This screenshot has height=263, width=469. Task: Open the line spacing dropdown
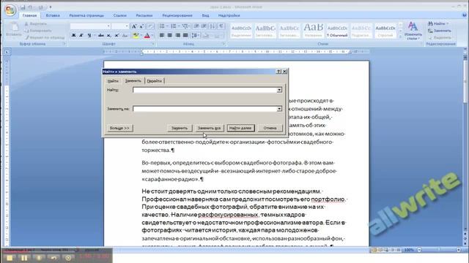196,36
